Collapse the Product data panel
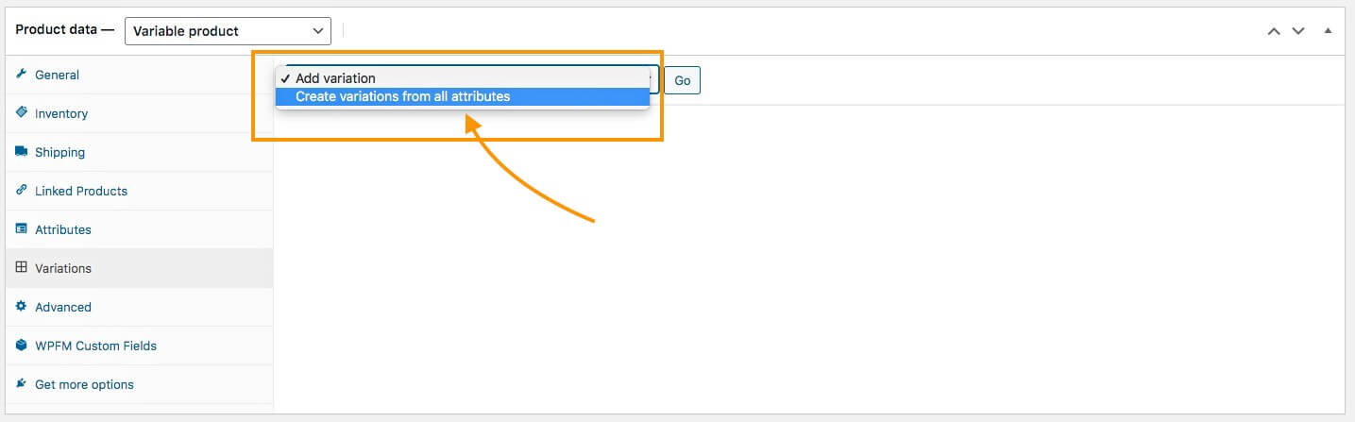 tap(1328, 31)
